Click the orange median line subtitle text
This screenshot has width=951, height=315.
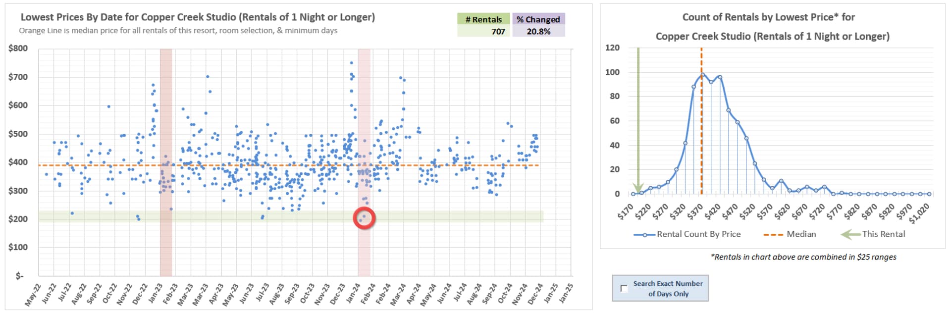click(x=178, y=31)
